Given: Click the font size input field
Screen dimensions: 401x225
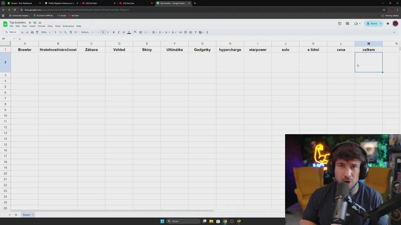Looking at the screenshot, I should pos(103,32).
